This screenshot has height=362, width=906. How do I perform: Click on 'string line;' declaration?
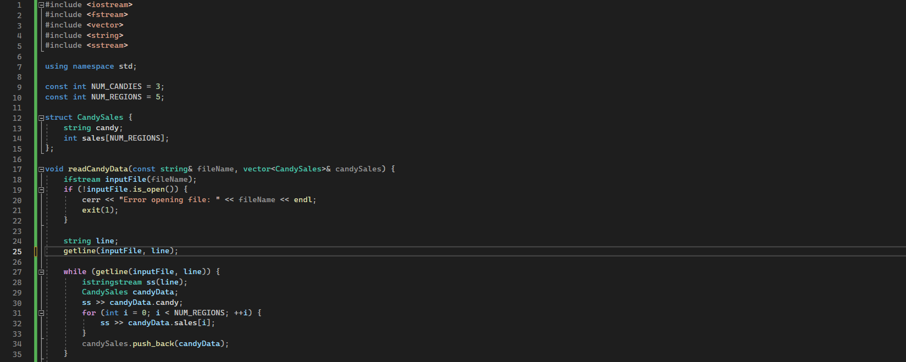pos(91,241)
